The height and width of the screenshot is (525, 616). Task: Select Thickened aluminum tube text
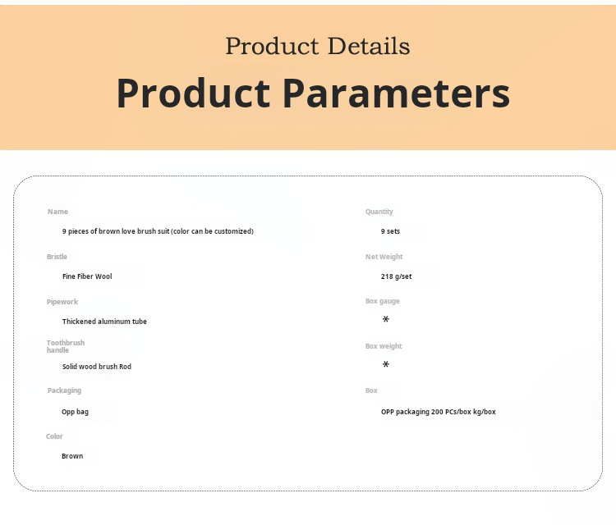pos(104,322)
